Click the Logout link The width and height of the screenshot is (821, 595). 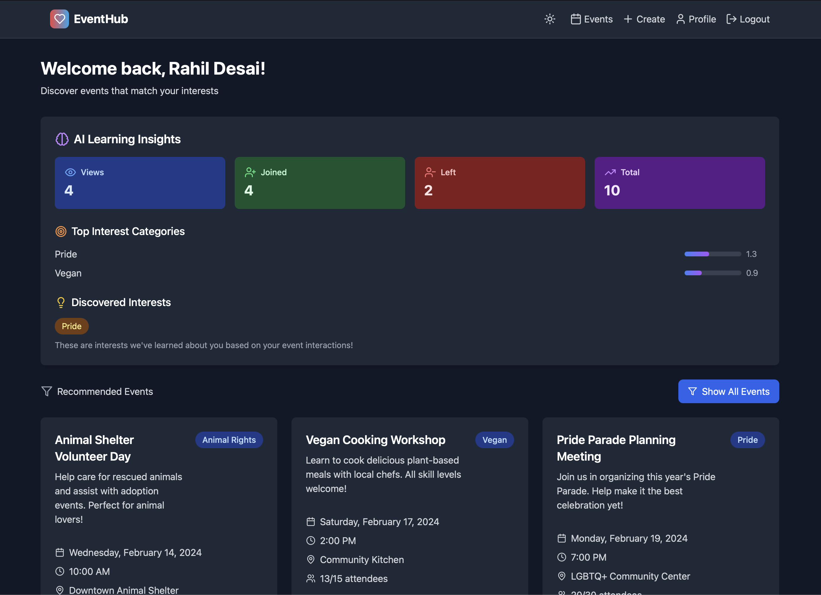pos(748,19)
